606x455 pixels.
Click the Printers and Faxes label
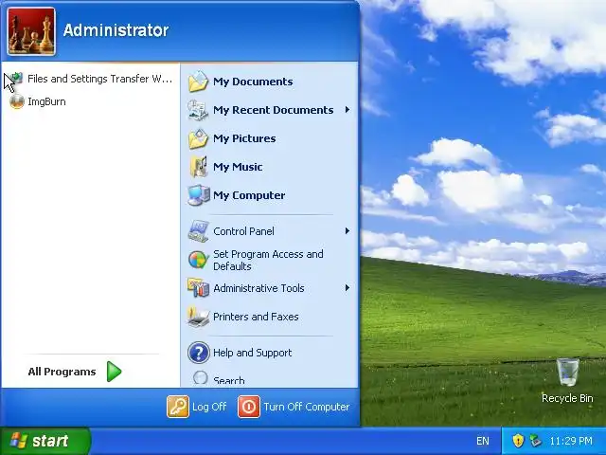pyautogui.click(x=256, y=317)
